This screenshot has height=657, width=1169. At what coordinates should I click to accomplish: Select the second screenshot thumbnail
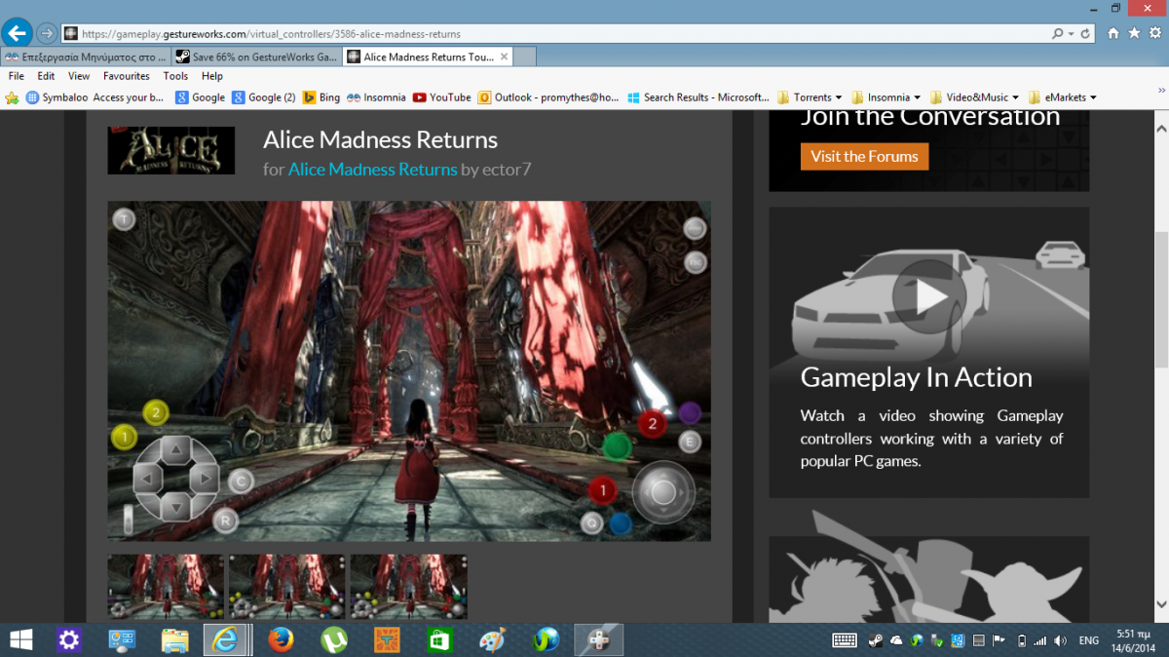click(286, 587)
